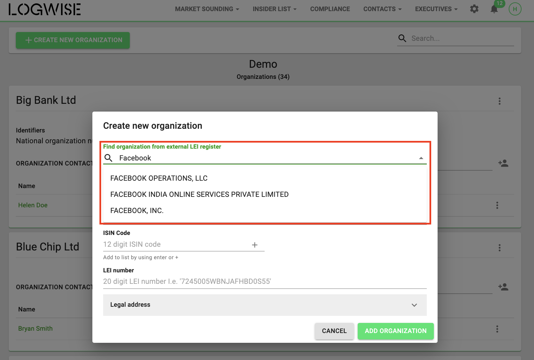Open Helen Doe row options menu

pos(497,205)
